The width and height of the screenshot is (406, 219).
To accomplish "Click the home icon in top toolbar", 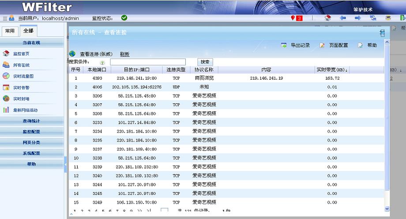I will 327,18.
